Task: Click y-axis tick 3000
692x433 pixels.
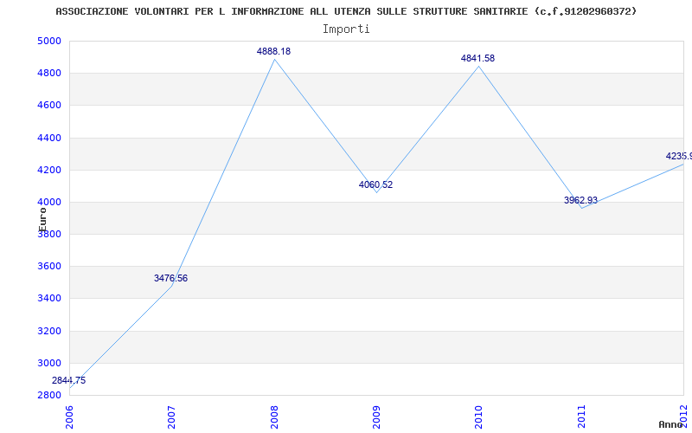Action: pos(48,363)
